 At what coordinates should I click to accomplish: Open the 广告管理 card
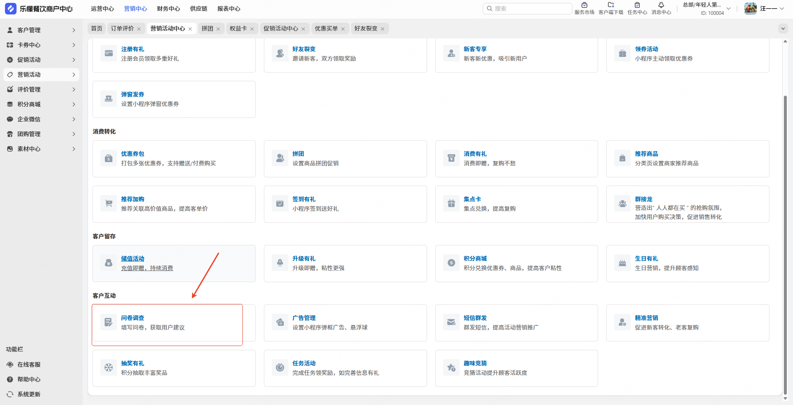tap(345, 323)
